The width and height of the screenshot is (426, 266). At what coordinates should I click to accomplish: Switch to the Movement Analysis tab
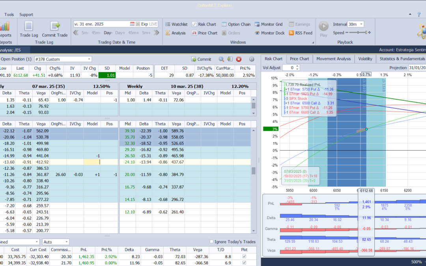(x=333, y=59)
